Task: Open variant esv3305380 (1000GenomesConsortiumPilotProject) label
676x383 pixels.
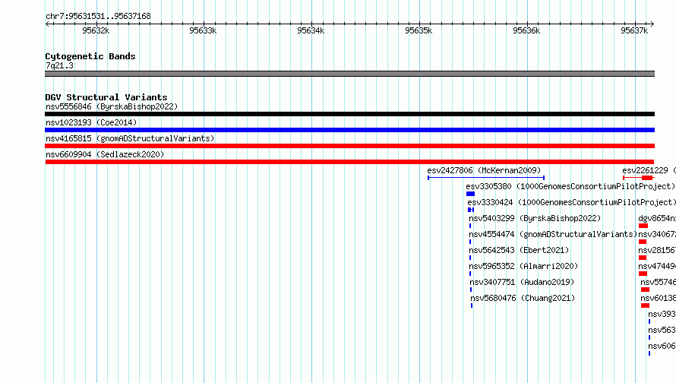Action: click(x=570, y=186)
